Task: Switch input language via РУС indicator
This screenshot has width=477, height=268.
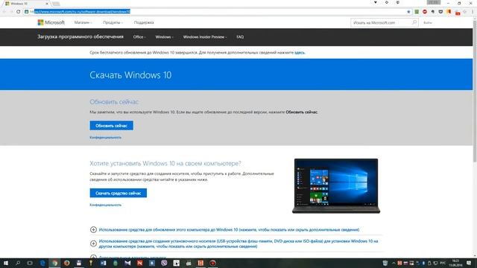Action: (x=443, y=263)
